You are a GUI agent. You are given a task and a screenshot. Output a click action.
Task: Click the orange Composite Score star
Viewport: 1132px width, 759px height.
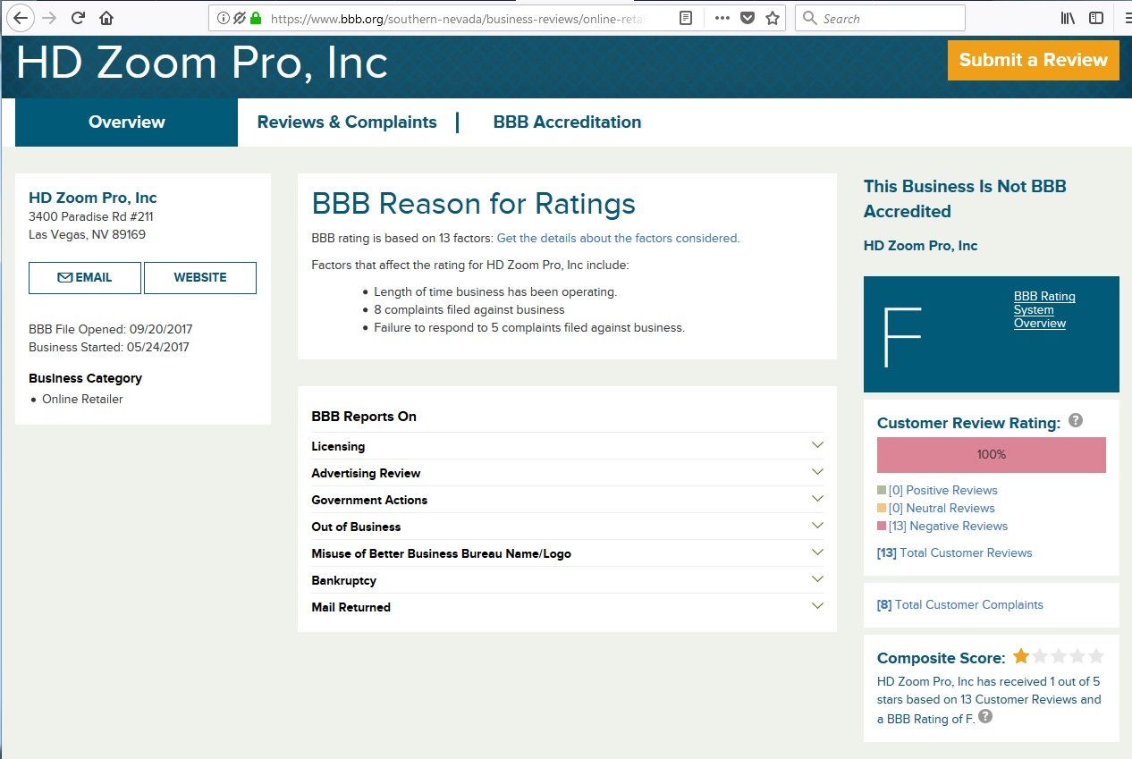click(x=1021, y=656)
